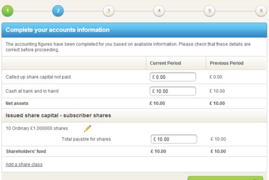This screenshot has height=180, width=269.
Task: Open step 6 in the wizard
Action: click(x=261, y=11)
